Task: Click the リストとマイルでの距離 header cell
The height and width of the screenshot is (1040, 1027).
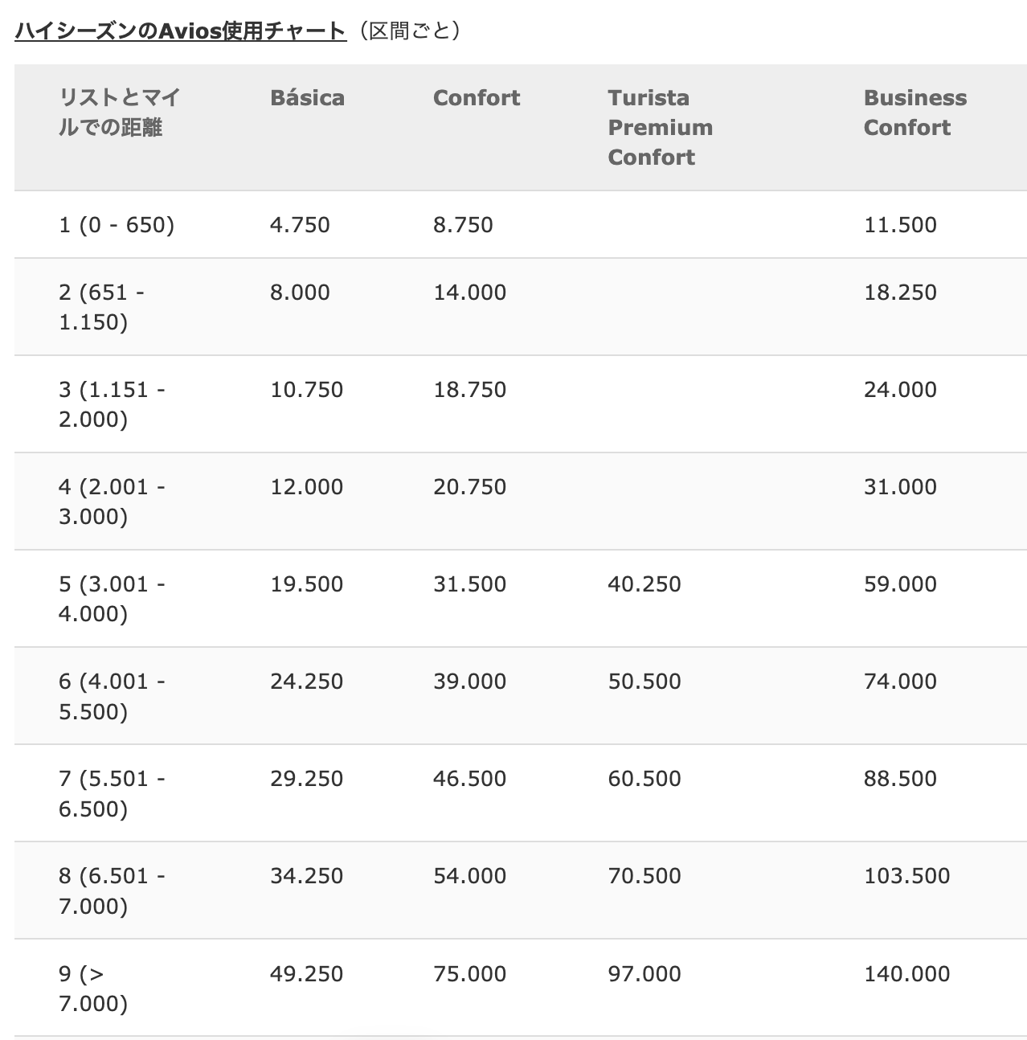Action: pyautogui.click(x=119, y=113)
